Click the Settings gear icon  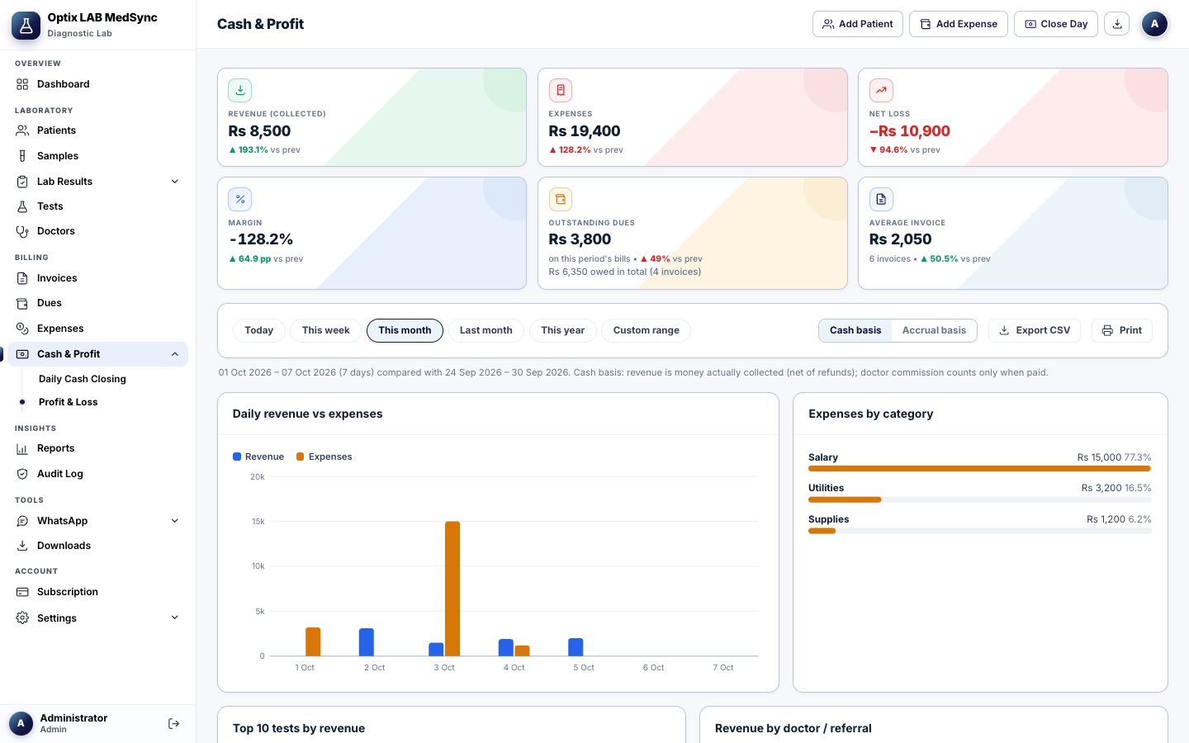22,618
